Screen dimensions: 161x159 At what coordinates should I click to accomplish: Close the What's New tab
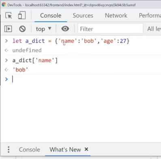pos(86,149)
